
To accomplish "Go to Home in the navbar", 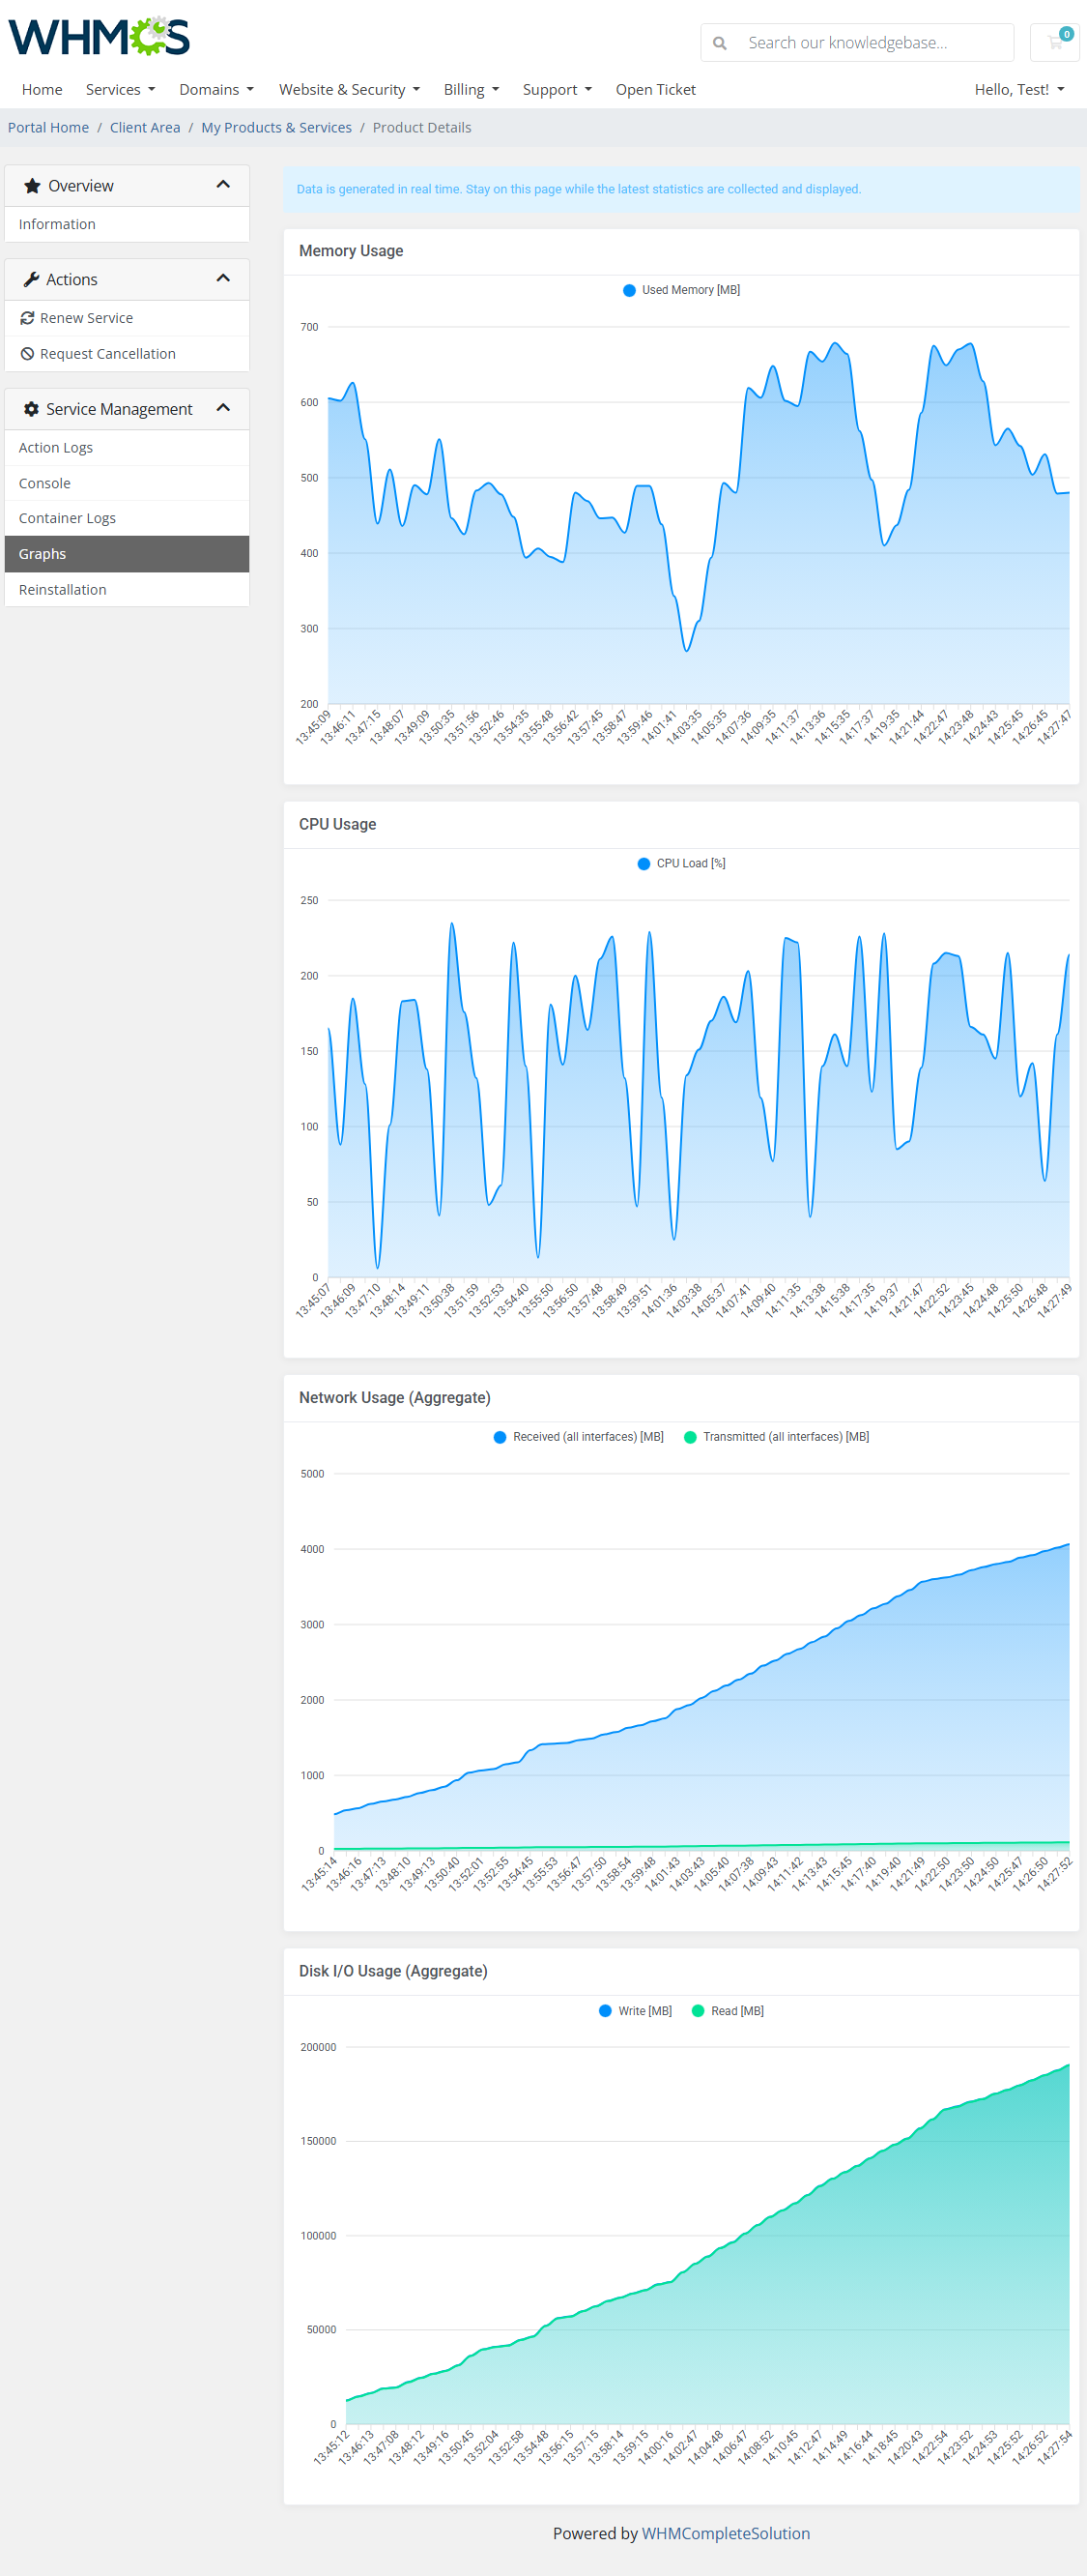I will pyautogui.click(x=42, y=90).
